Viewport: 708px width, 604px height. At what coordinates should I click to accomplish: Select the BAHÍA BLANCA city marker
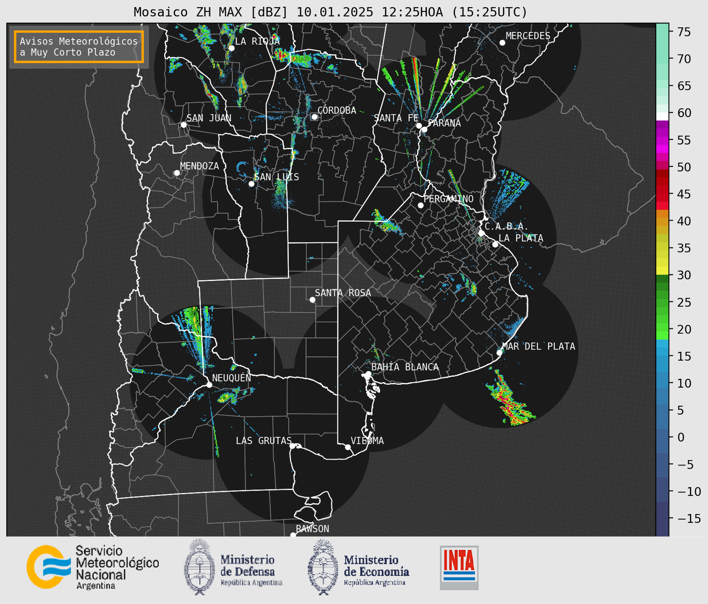point(368,374)
